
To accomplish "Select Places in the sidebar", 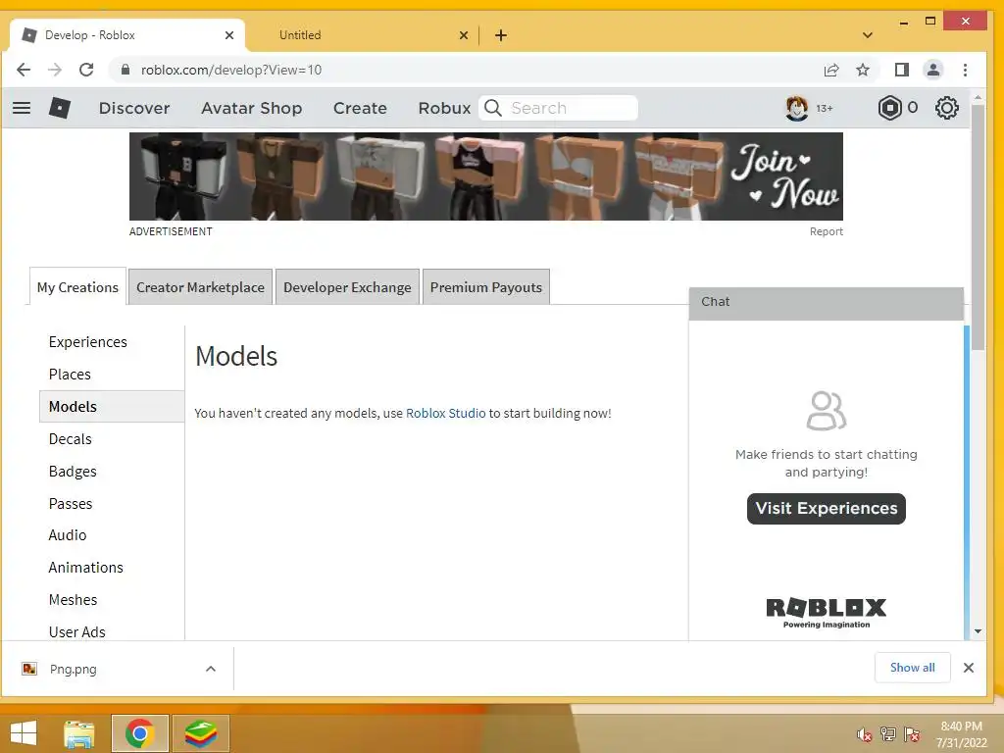I will (70, 374).
